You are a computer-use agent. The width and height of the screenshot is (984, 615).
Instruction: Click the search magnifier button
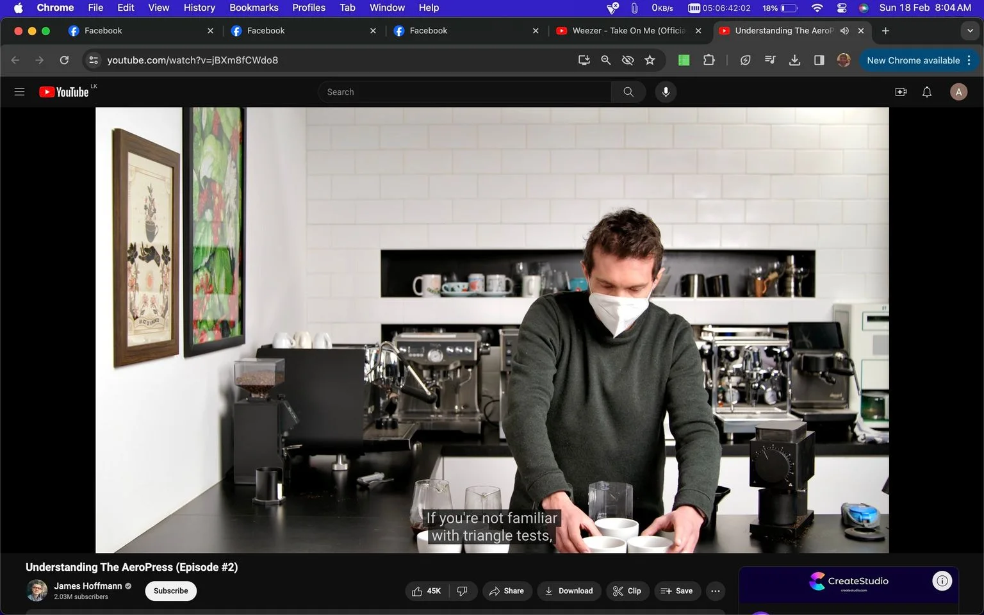(x=628, y=92)
